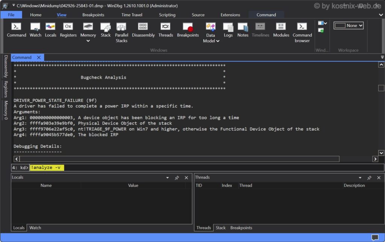Select the Breakpoints tab below Threads panel
The width and height of the screenshot is (385, 242).
(241, 228)
